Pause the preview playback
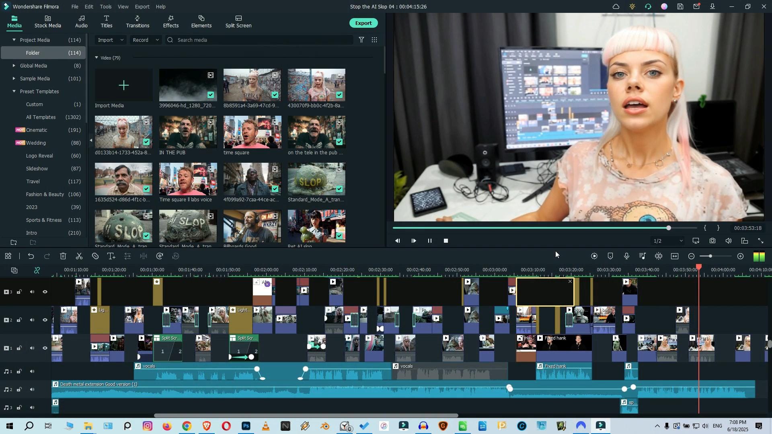The width and height of the screenshot is (772, 434). (x=430, y=241)
